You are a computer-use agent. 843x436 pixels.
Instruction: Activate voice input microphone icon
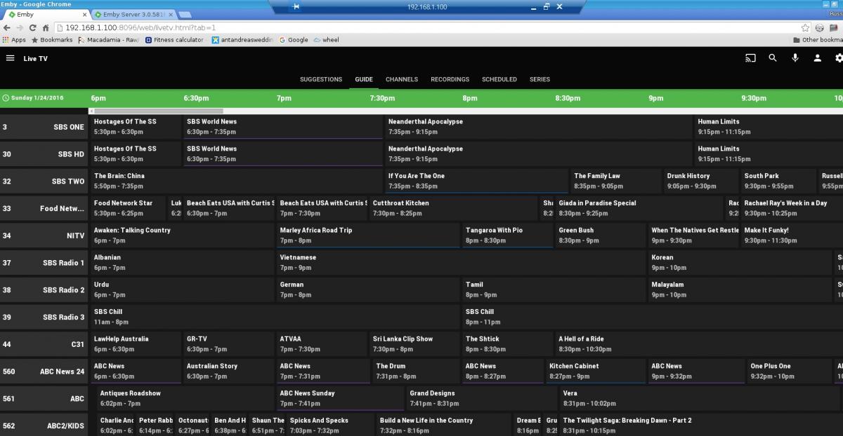(795, 58)
